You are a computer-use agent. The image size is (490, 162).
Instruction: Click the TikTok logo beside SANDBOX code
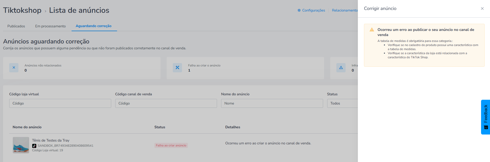click(34, 146)
